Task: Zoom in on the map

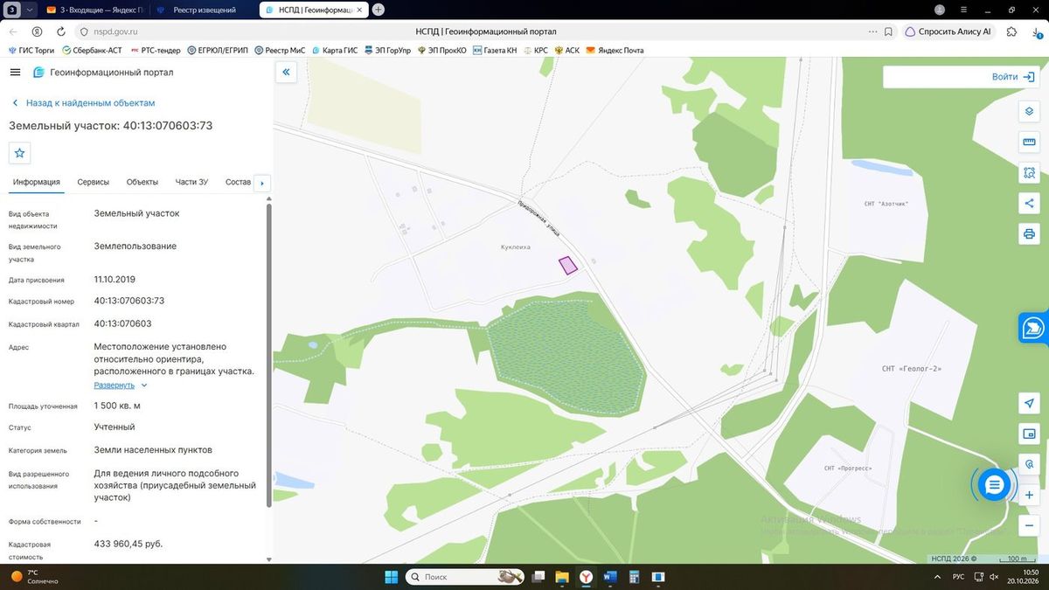Action: tap(1029, 496)
